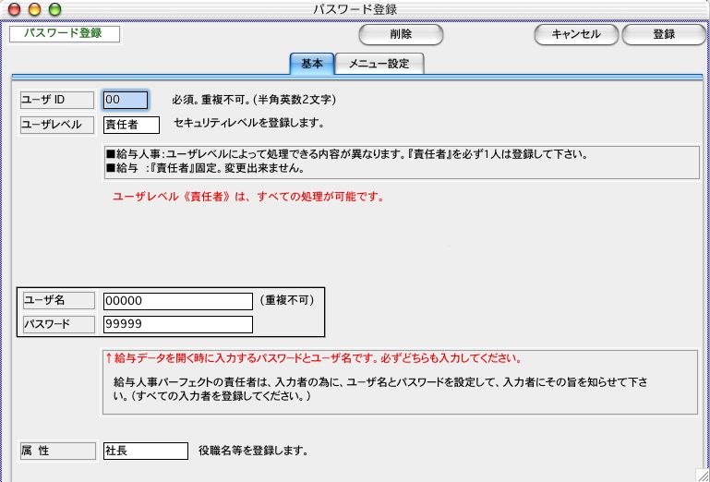This screenshot has height=482, width=710.
Task: Click the パスワード field containing 99999
Action: (177, 324)
